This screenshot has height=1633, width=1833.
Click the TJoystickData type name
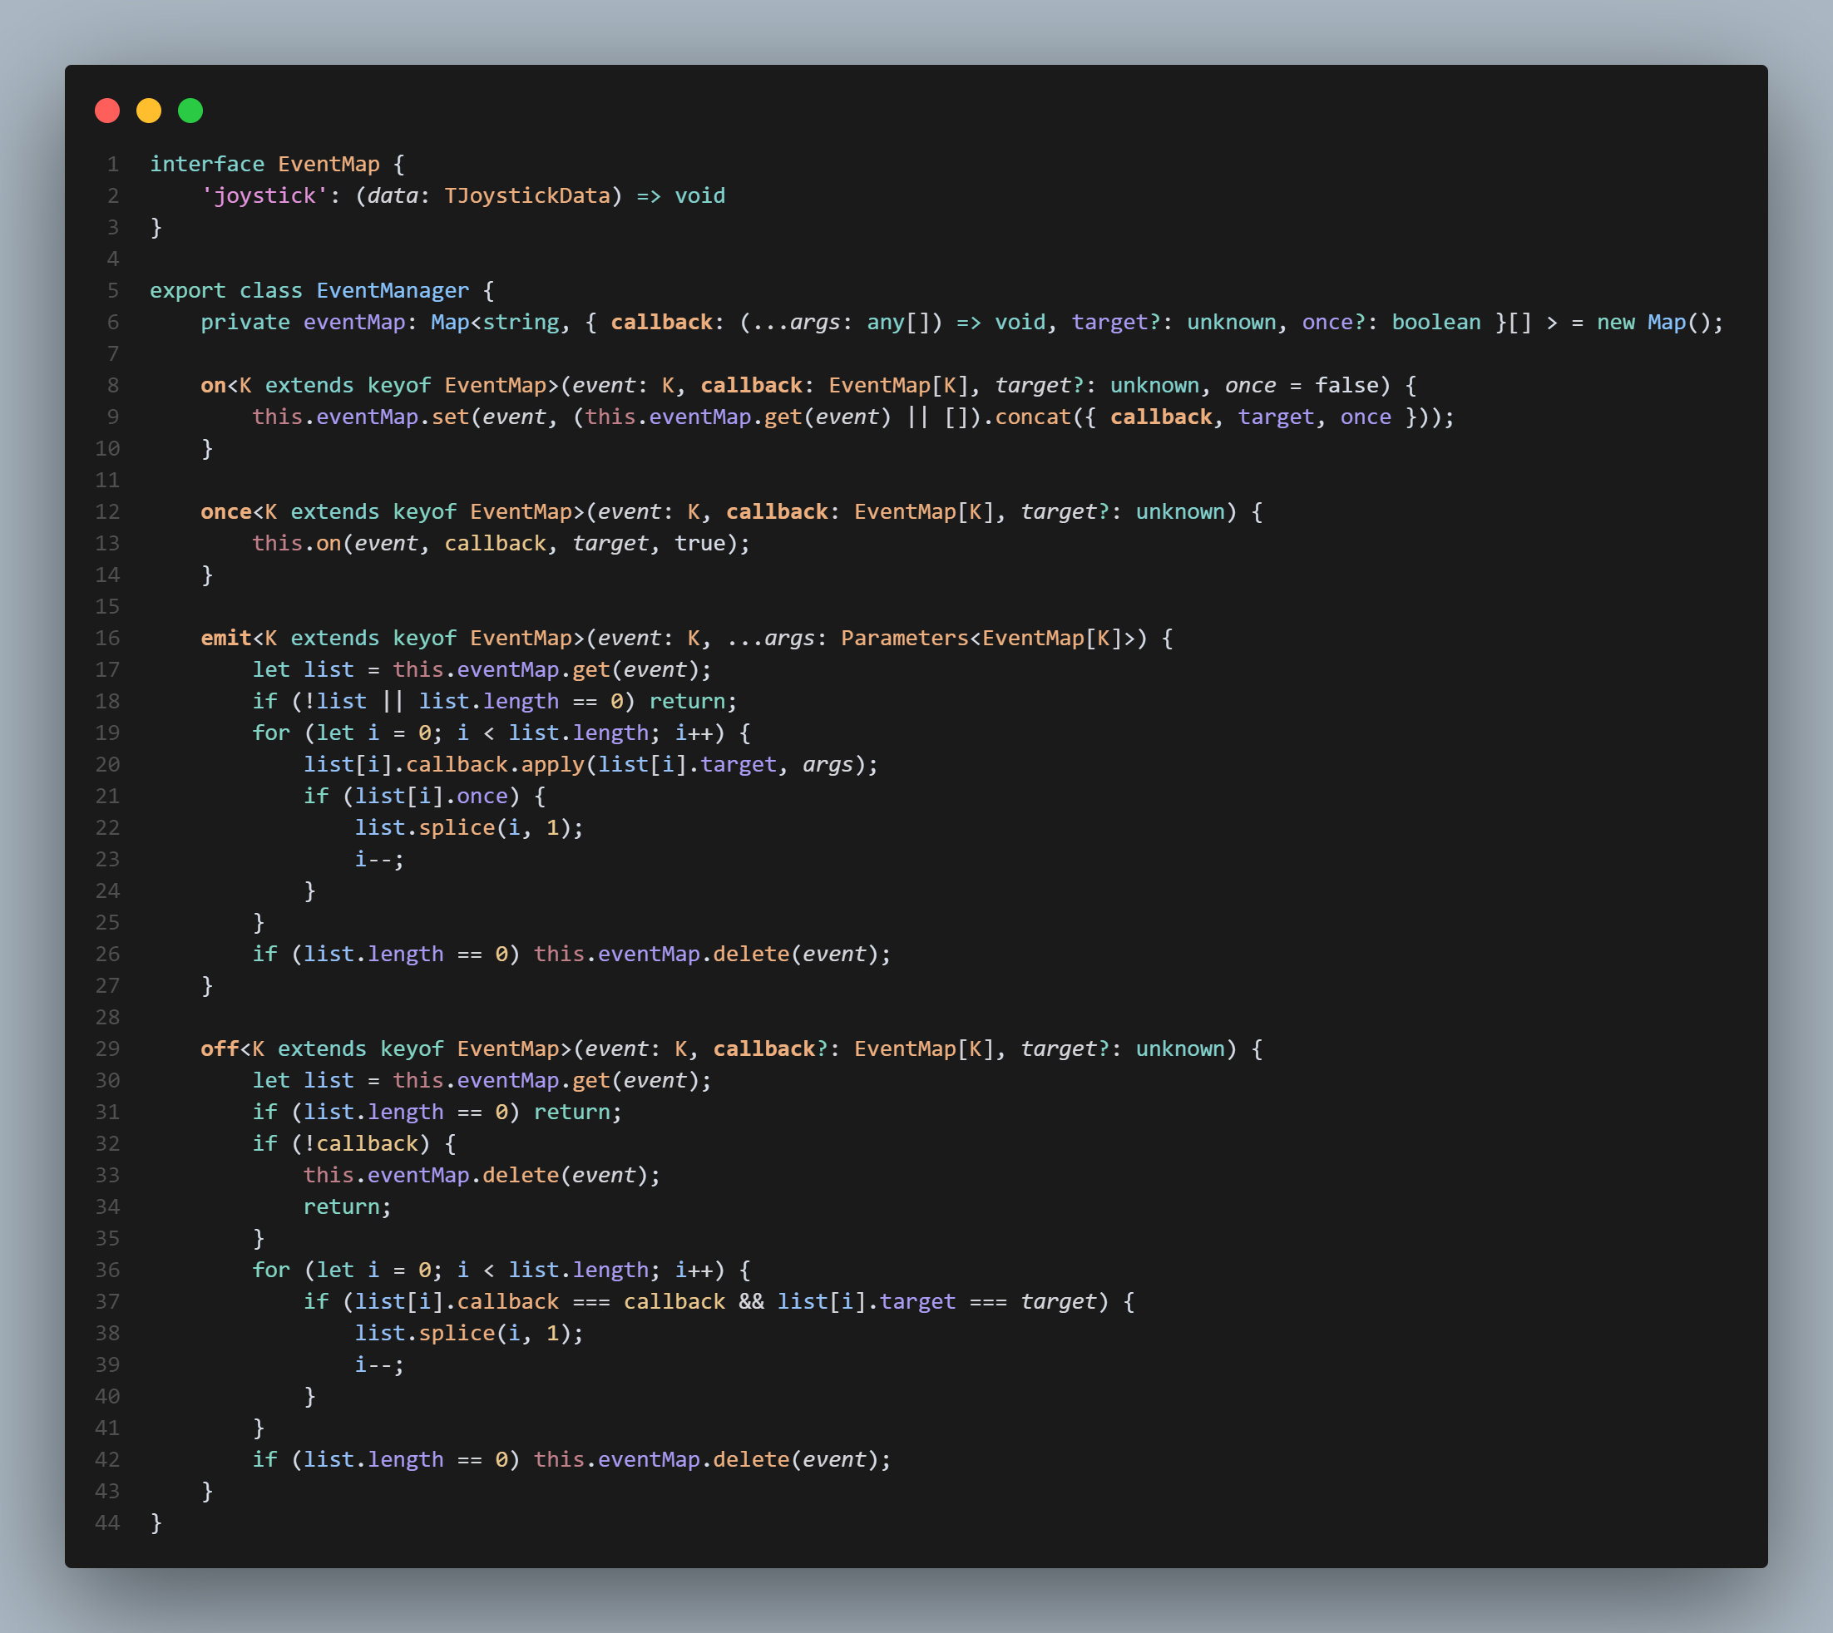click(x=527, y=195)
